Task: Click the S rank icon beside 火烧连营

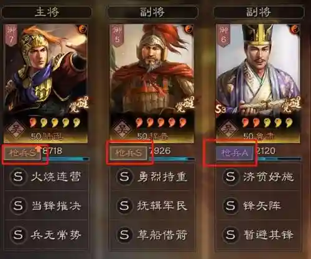Action: (18, 176)
